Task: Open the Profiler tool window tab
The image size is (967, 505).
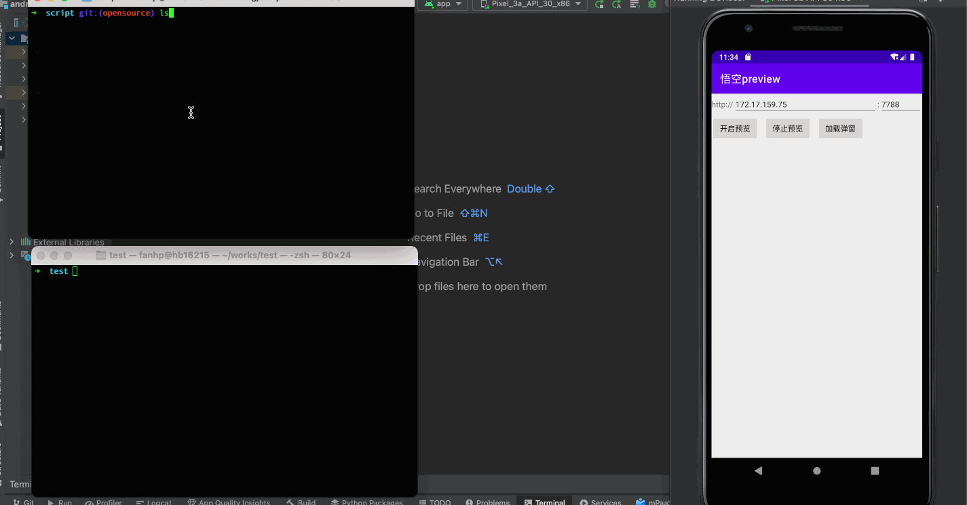Action: pyautogui.click(x=104, y=502)
